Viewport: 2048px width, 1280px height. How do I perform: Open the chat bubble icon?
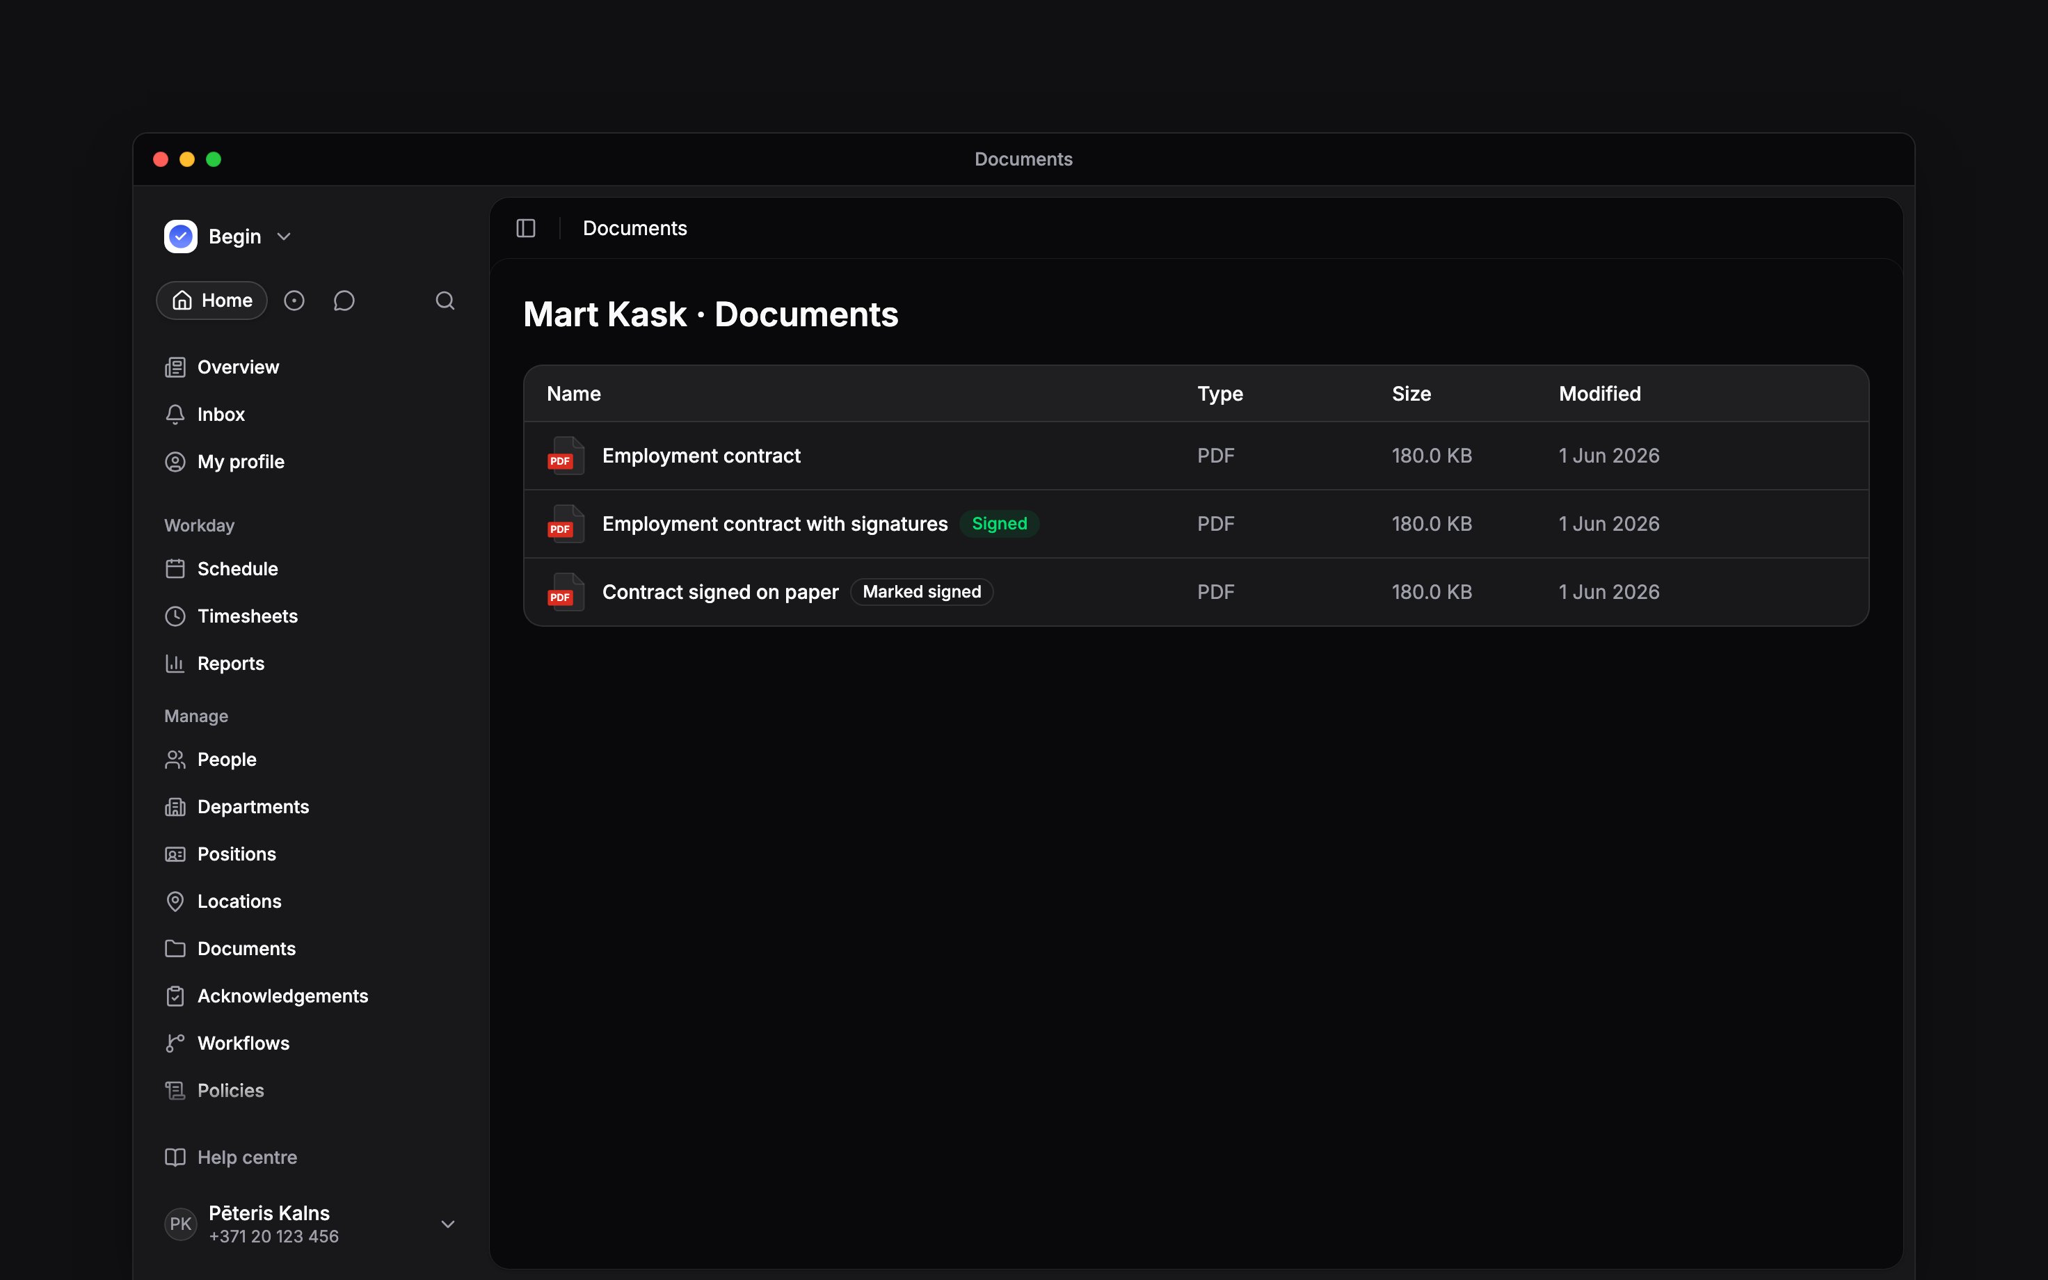point(344,301)
